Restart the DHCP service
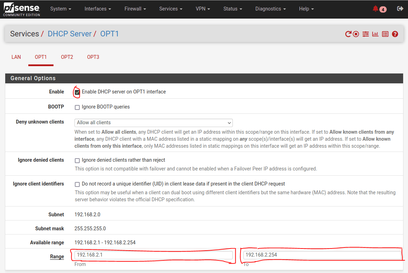 349,34
